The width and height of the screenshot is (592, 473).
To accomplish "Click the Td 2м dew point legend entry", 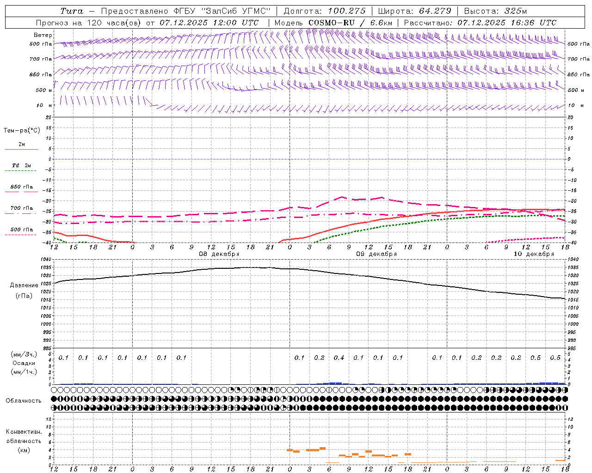I will [22, 165].
